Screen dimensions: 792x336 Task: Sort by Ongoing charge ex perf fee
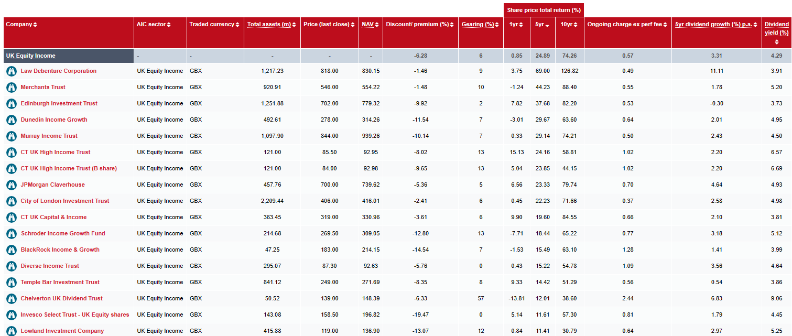pyautogui.click(x=627, y=25)
